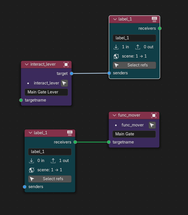Collapse the upper label_1 node
The height and width of the screenshot is (215, 188).
coord(115,19)
